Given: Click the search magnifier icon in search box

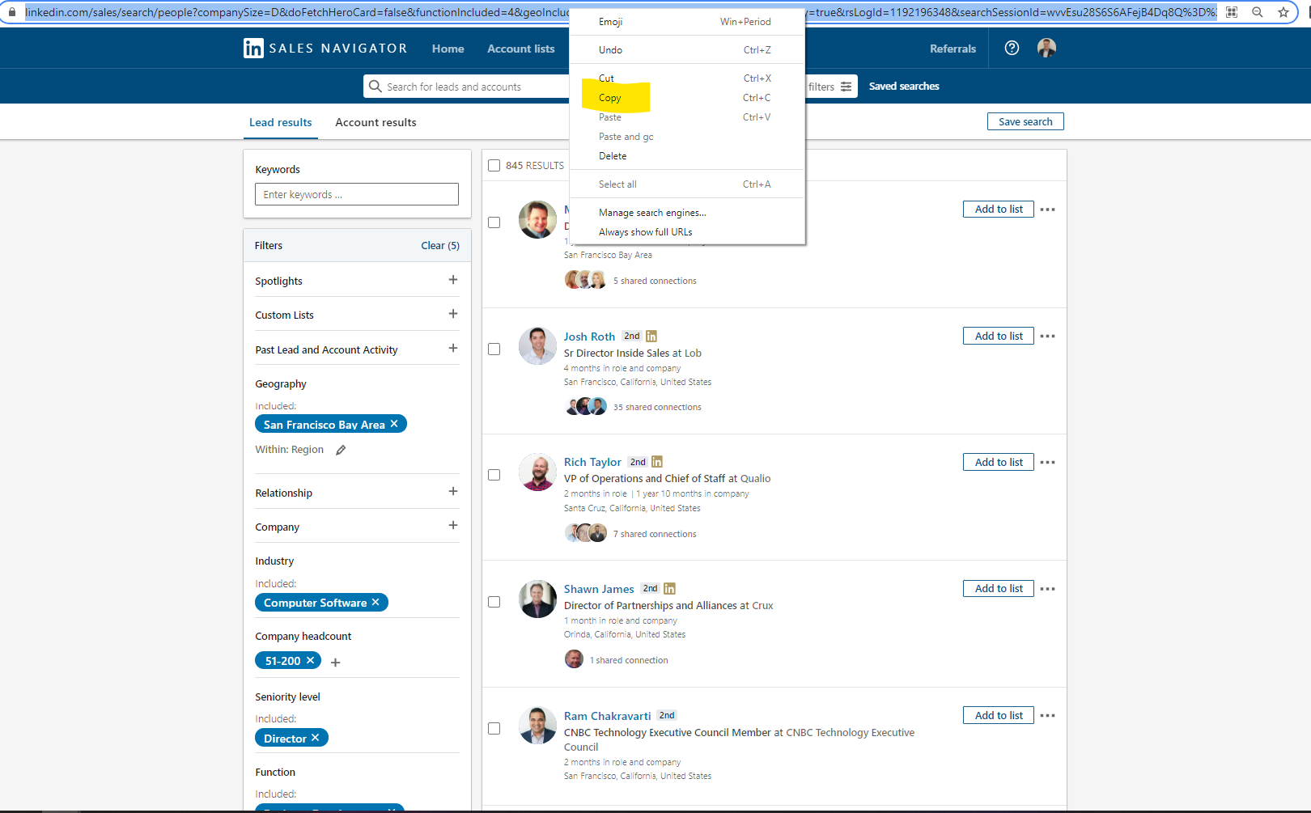Looking at the screenshot, I should click(x=375, y=86).
